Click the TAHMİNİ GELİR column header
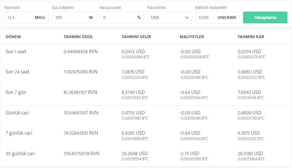This screenshot has width=292, height=168. tap(136, 37)
